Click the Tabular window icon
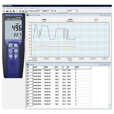Screen dimensions: 114x114 click(28, 64)
